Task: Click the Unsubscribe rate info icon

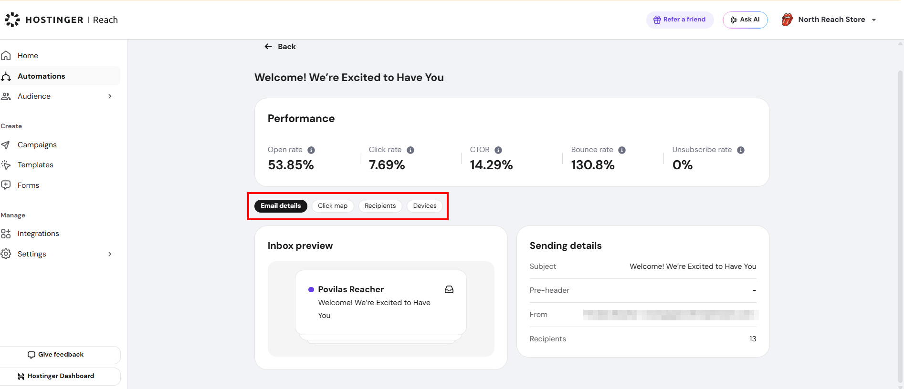Action: click(x=741, y=150)
